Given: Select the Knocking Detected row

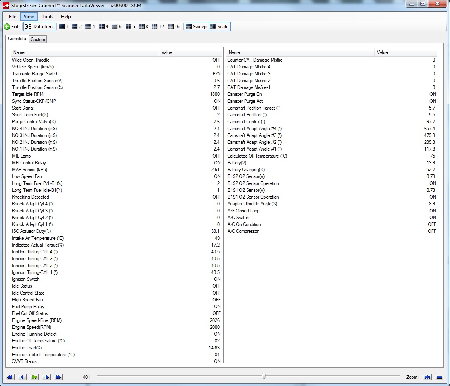Looking at the screenshot, I should coord(116,197).
